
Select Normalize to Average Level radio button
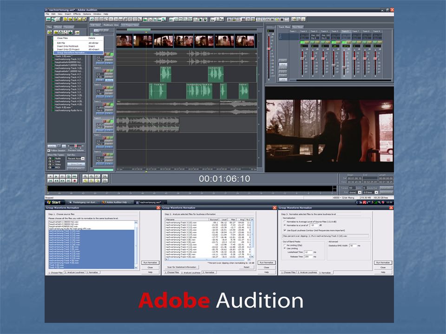(x=285, y=222)
